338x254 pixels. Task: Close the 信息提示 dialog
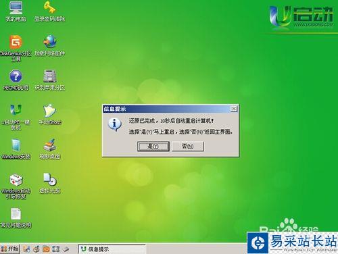click(x=234, y=109)
